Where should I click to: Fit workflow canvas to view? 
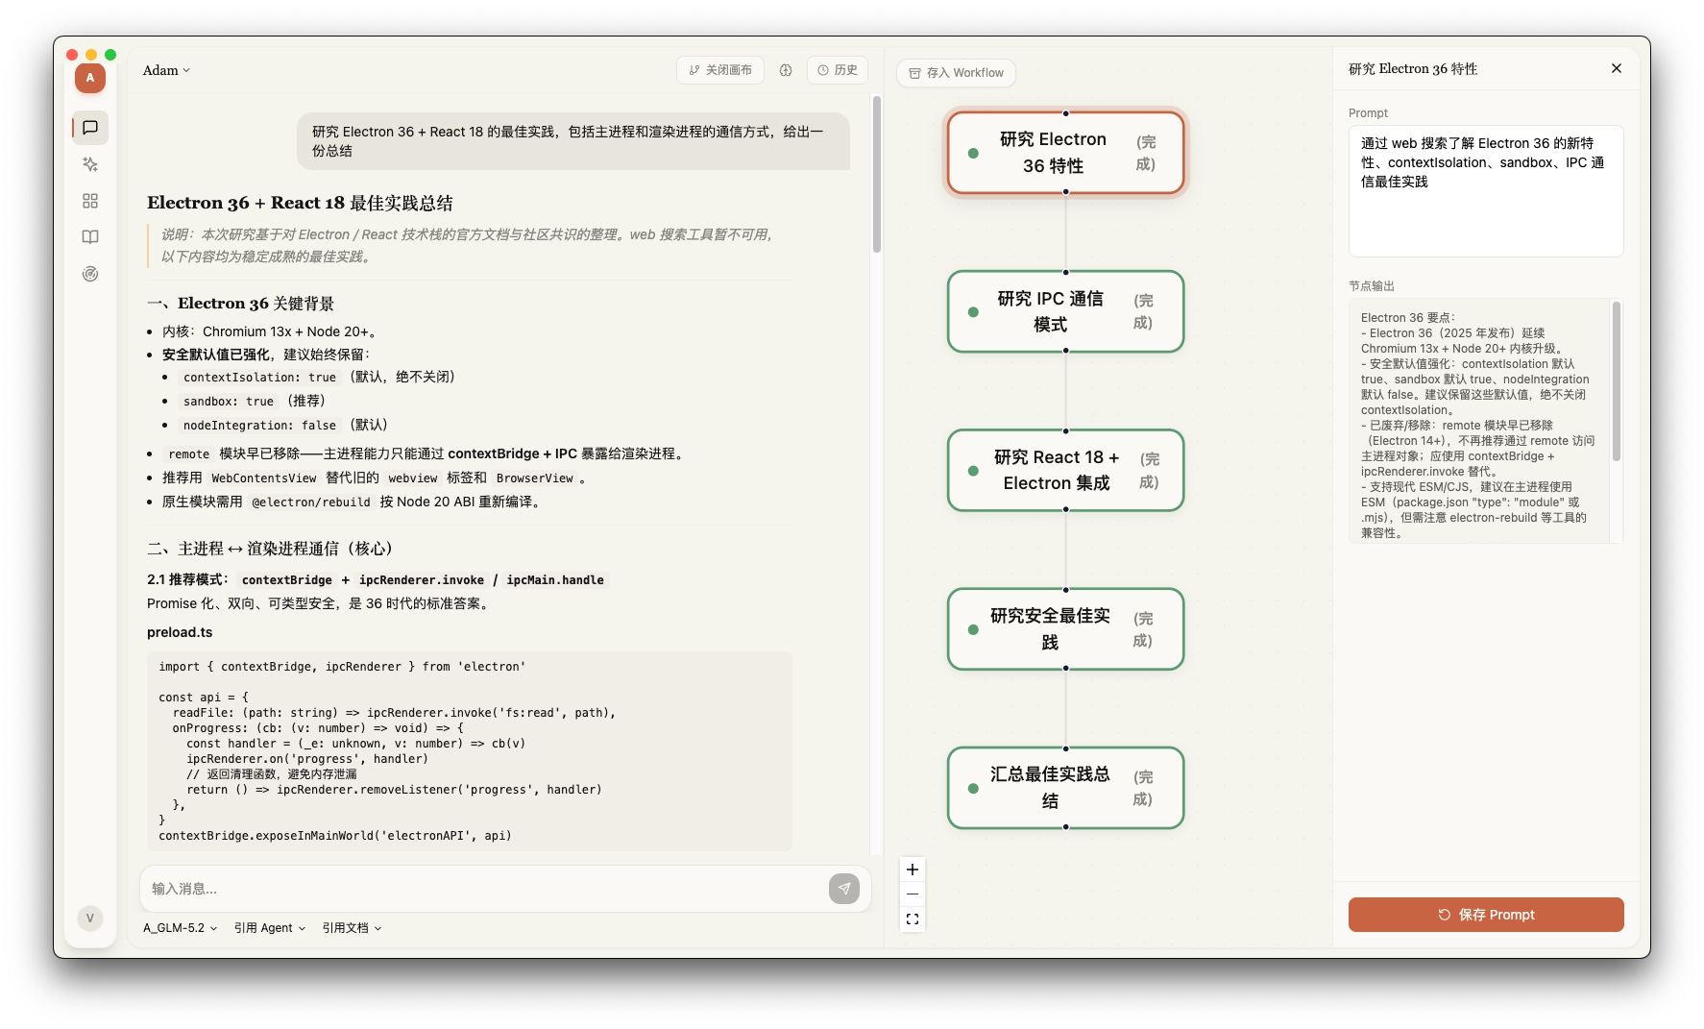913,919
